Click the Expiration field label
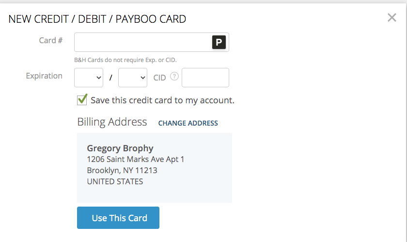This screenshot has width=407, height=242. (44, 76)
